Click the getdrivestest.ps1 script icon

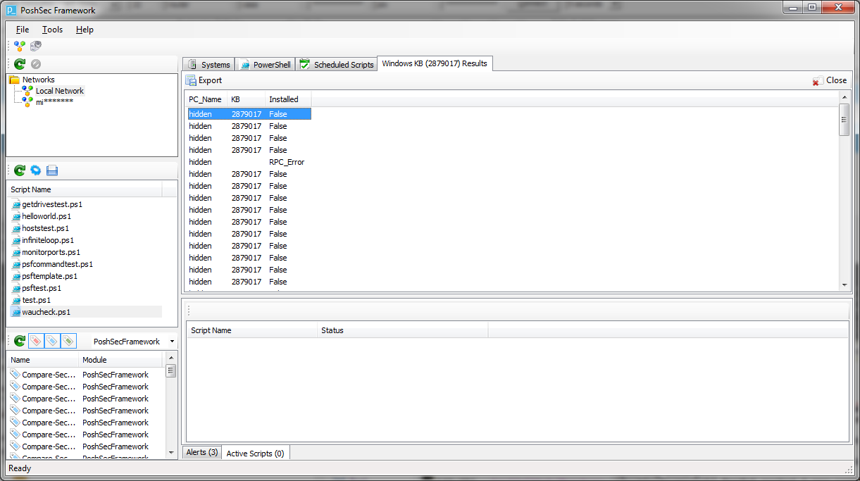click(x=16, y=204)
